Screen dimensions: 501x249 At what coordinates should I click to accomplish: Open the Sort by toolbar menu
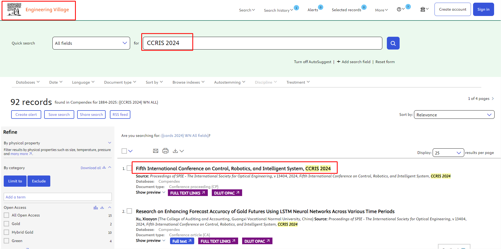pyautogui.click(x=154, y=82)
